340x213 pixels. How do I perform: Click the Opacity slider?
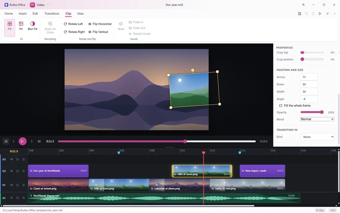point(312,112)
